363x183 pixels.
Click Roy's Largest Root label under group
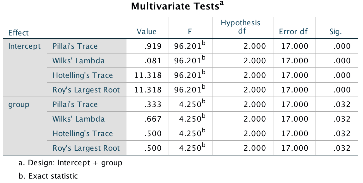click(86, 148)
